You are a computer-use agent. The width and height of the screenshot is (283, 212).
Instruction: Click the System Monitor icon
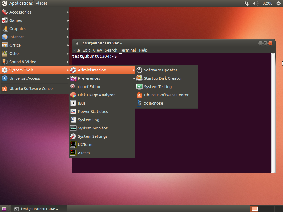pyautogui.click(x=73, y=128)
